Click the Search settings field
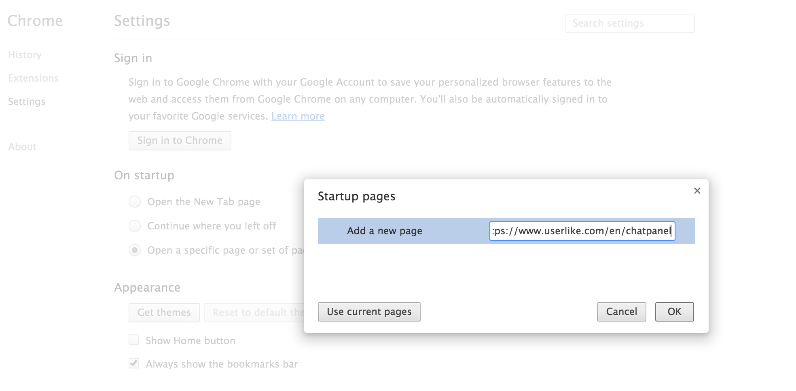The image size is (796, 391). [x=629, y=23]
